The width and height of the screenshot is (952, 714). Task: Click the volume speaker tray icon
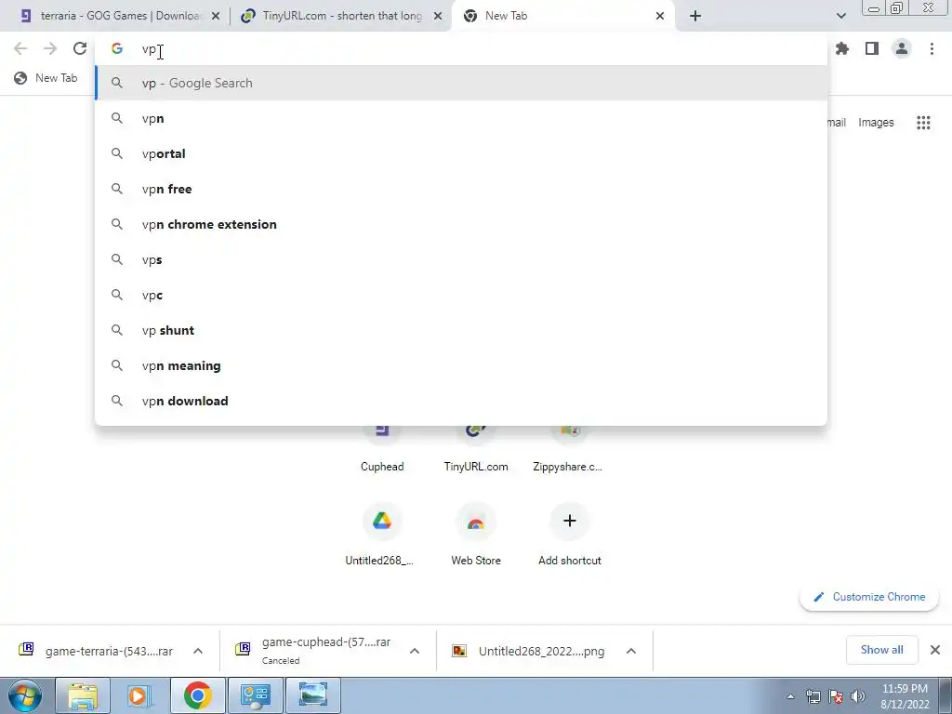pyautogui.click(x=857, y=696)
